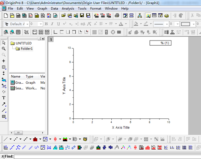Image resolution: width=201 pixels, height=159 pixels.
Task: Expand the Column chart type arrow
Action: [40, 139]
